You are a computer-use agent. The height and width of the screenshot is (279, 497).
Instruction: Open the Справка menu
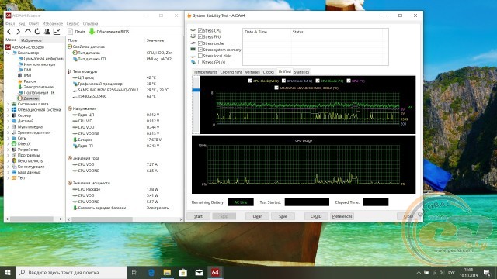pyautogui.click(x=90, y=24)
